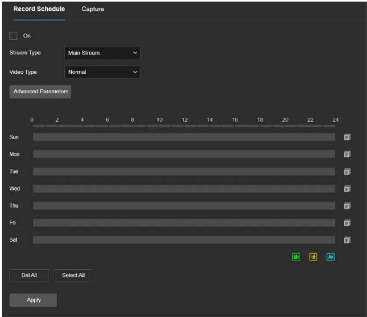
Task: Click the Mon timeline bar
Action: tap(184, 154)
